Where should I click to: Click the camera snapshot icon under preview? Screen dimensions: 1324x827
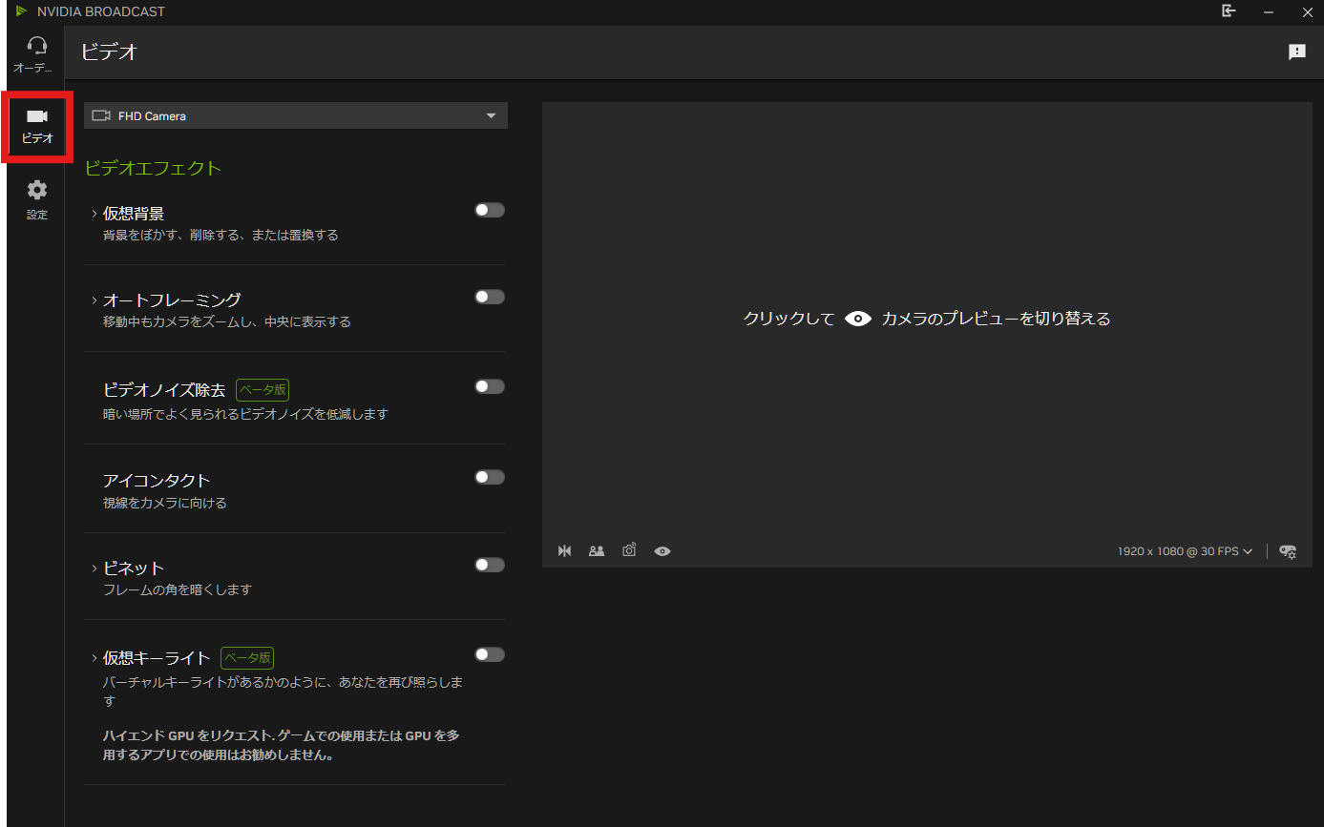(x=629, y=550)
